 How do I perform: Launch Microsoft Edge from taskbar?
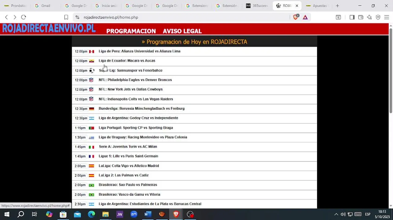pyautogui.click(x=92, y=214)
